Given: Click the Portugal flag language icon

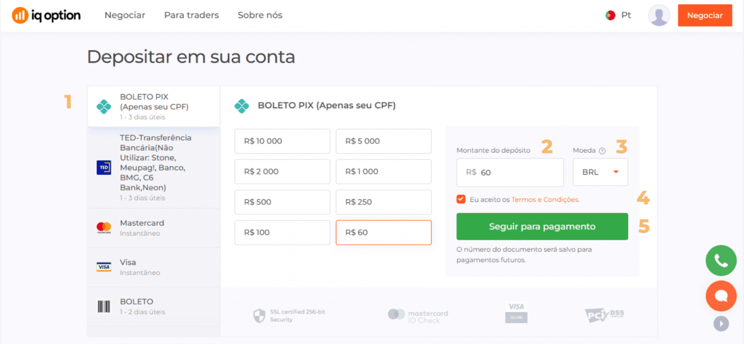Looking at the screenshot, I should coord(611,15).
